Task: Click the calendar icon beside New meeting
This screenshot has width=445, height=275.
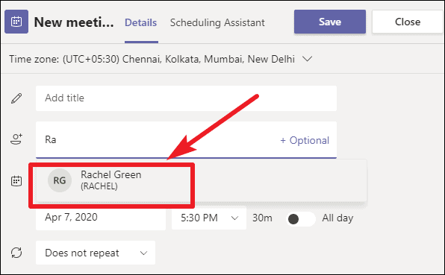Action: tap(16, 22)
